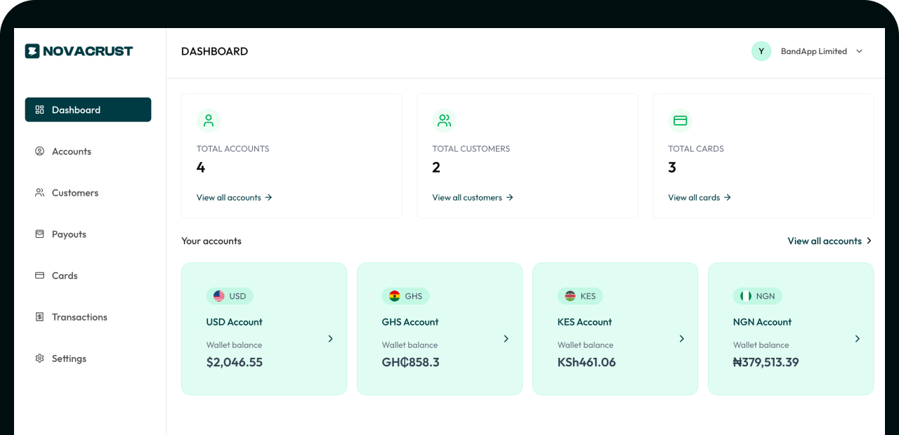The width and height of the screenshot is (899, 435).
Task: Expand the BandApp Limited account dropdown
Action: [859, 51]
